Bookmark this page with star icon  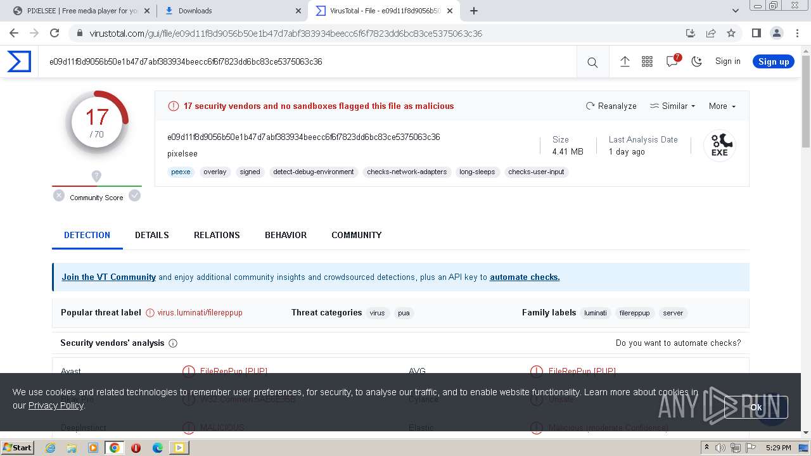tap(731, 33)
